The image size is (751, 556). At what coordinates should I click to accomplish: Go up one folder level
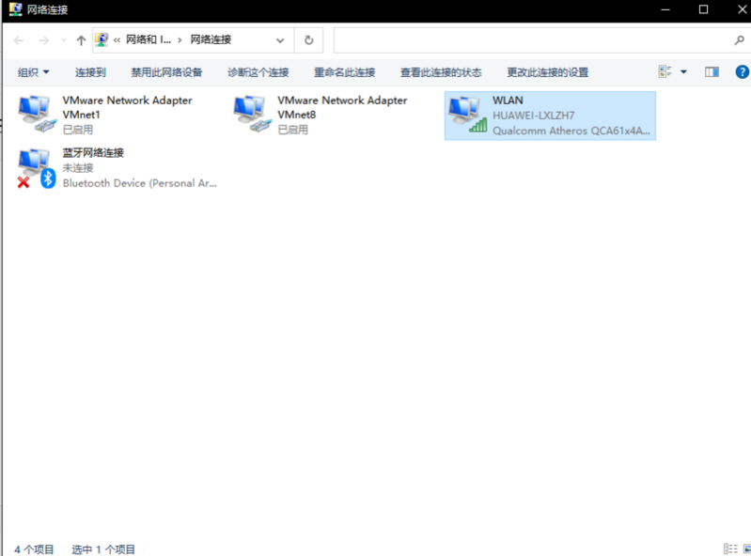click(81, 40)
